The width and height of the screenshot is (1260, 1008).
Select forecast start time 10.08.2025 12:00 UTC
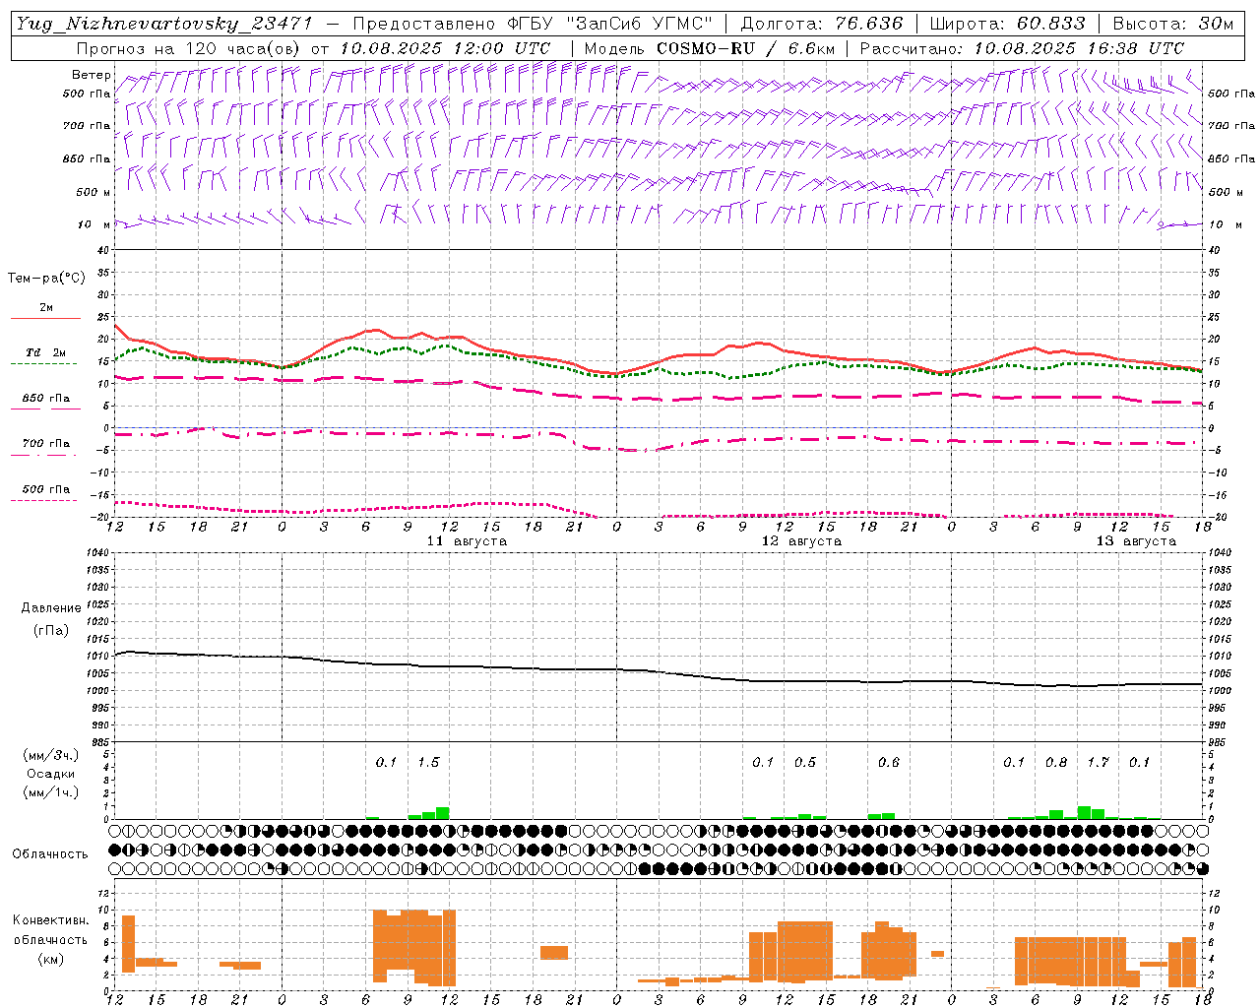(x=445, y=48)
